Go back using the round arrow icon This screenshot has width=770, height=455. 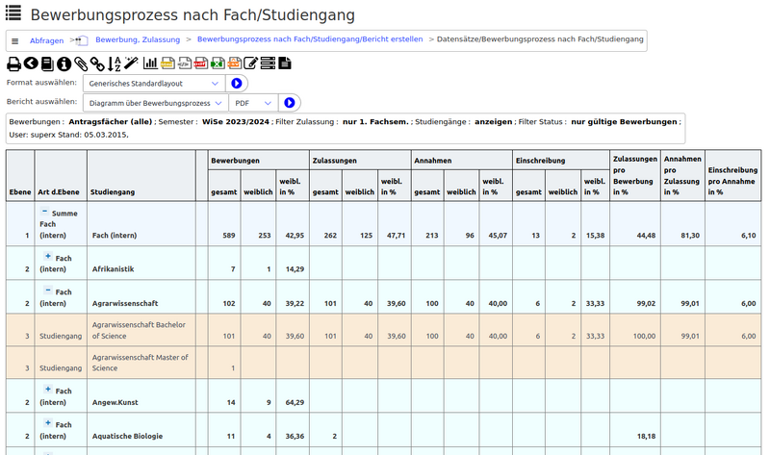pos(31,63)
